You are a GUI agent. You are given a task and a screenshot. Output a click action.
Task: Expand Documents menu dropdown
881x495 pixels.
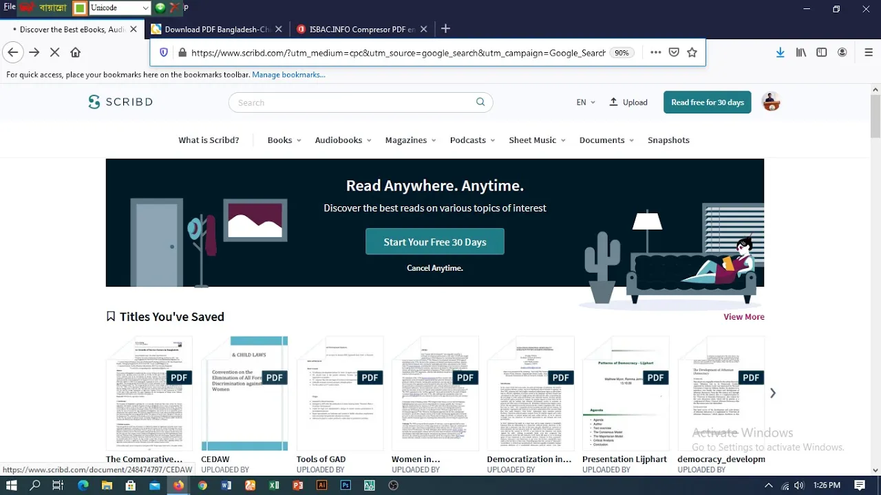point(606,140)
